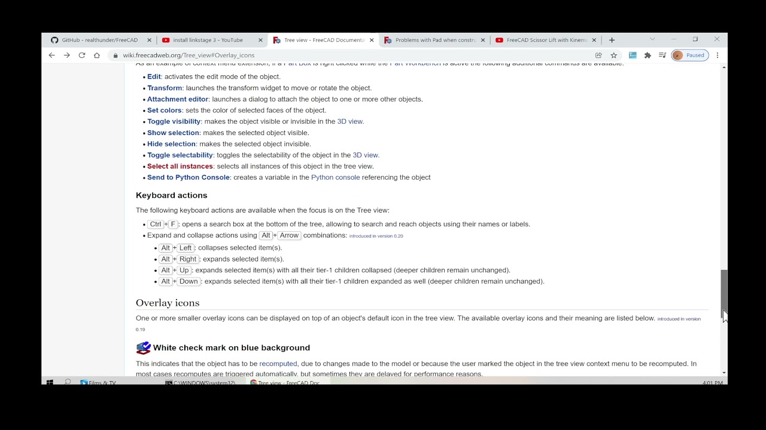The image size is (766, 430).
Task: Open the Send to Python Console link
Action: [189, 177]
